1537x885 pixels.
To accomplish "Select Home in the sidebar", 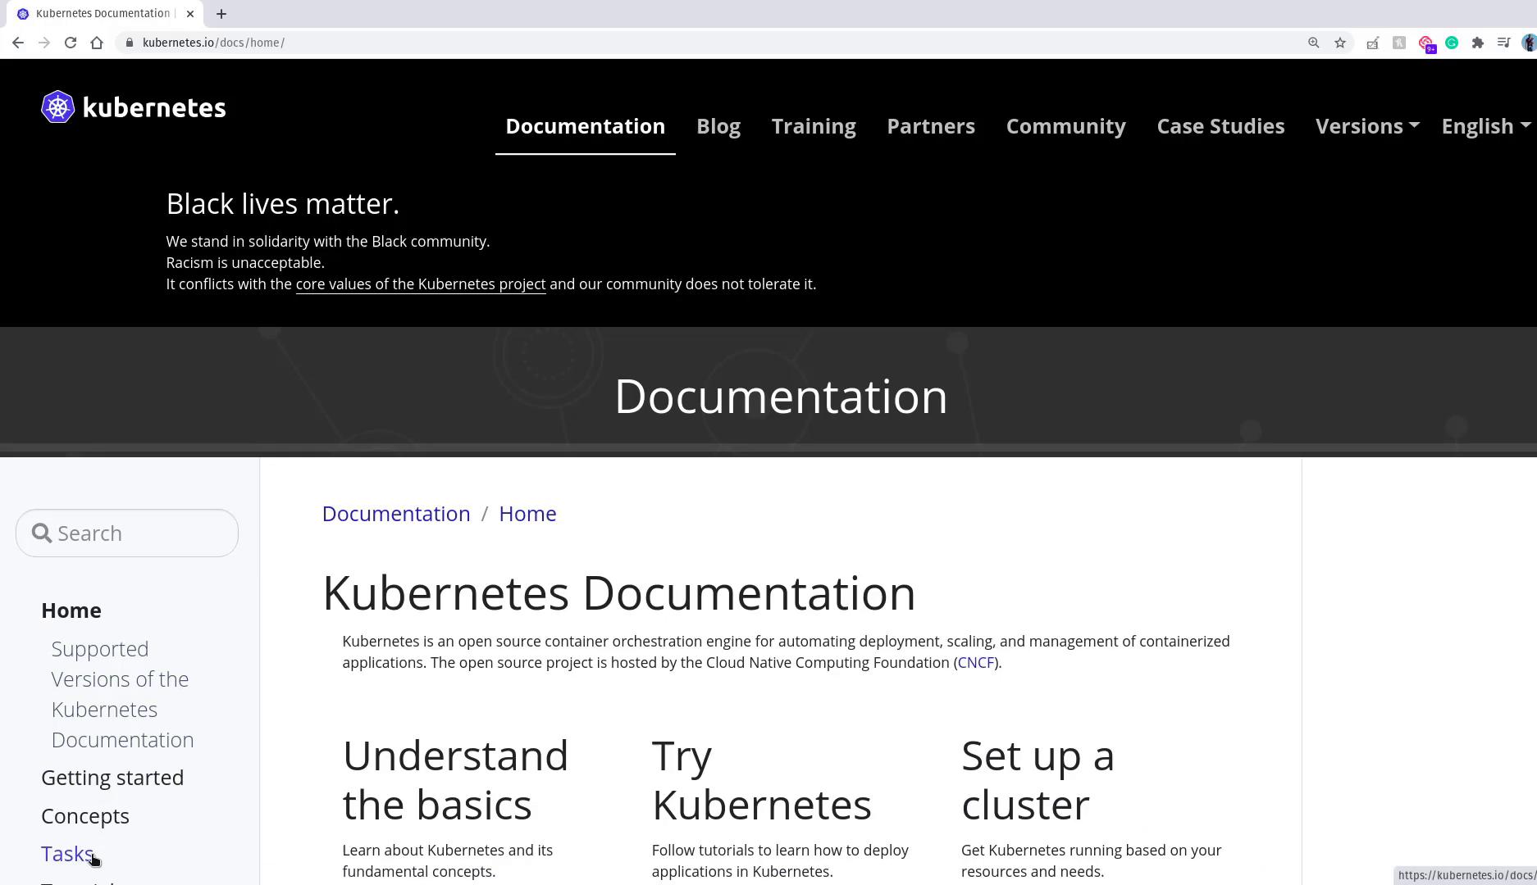I will pyautogui.click(x=71, y=610).
